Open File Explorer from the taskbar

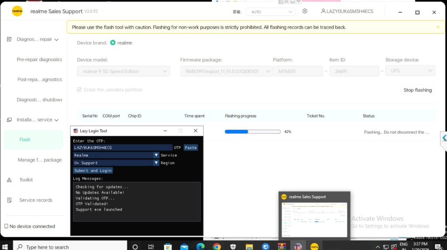249,247
